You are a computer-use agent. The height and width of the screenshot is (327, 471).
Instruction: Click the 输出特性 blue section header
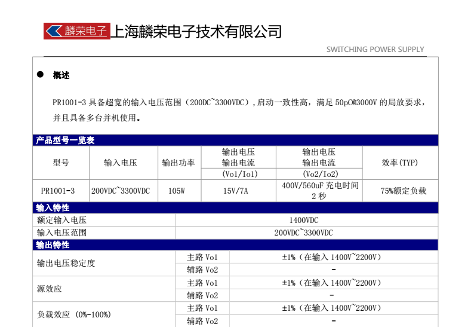coord(235,245)
